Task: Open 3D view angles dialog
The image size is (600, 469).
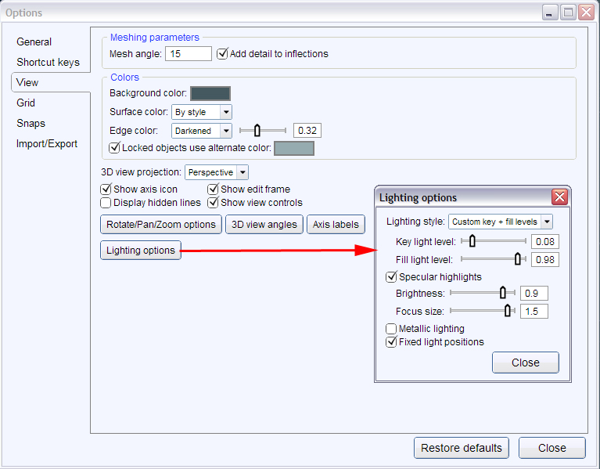Action: 264,225
